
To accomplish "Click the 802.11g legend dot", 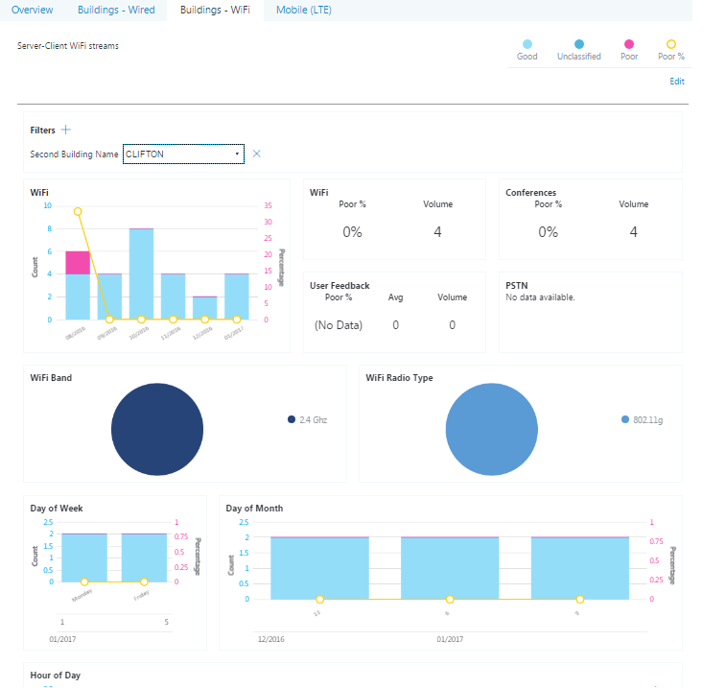I will pos(625,420).
